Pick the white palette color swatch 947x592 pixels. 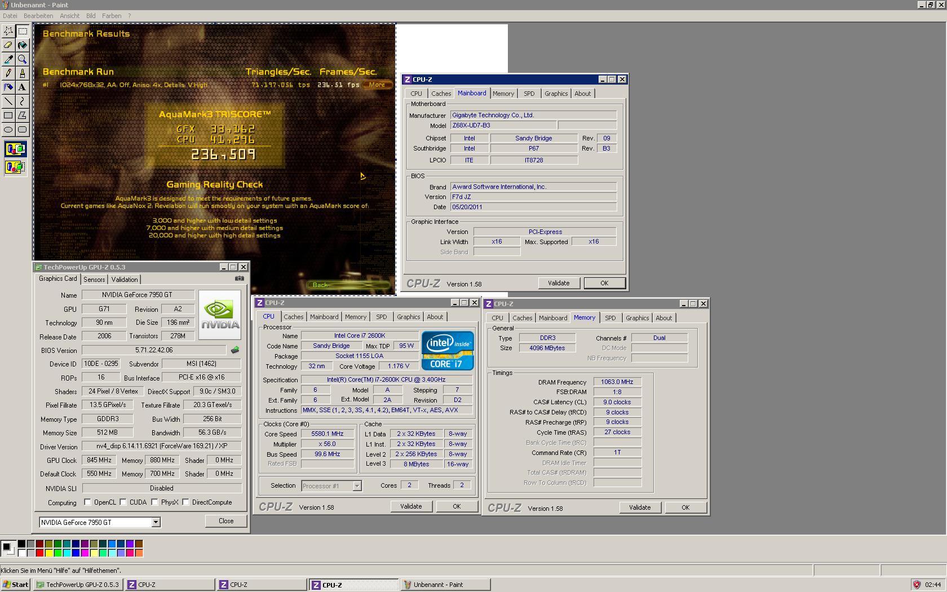point(21,553)
